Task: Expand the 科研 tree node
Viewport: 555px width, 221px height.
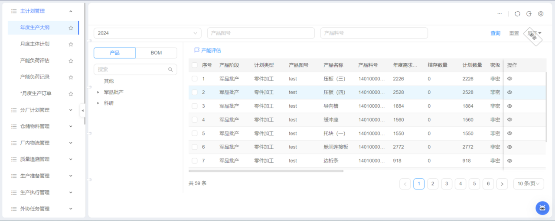Action: (98, 103)
